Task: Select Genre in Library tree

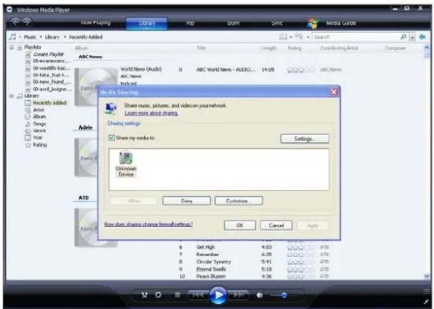Action: click(x=40, y=131)
